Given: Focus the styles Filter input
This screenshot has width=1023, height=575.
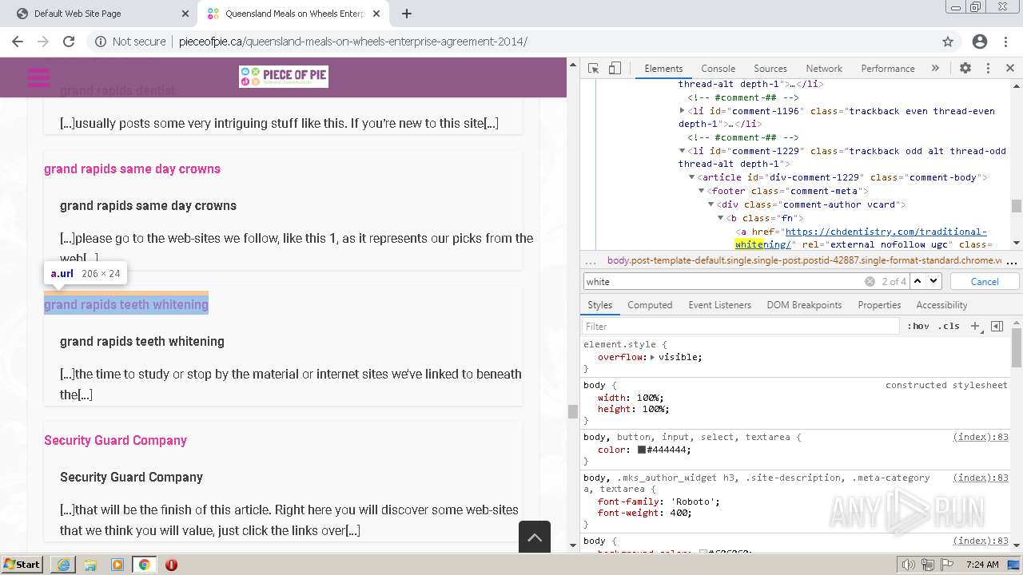Looking at the screenshot, I should click(741, 327).
